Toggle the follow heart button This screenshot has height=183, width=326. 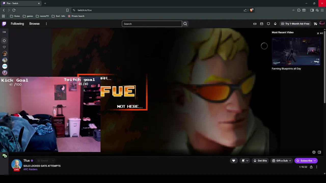click(x=234, y=161)
